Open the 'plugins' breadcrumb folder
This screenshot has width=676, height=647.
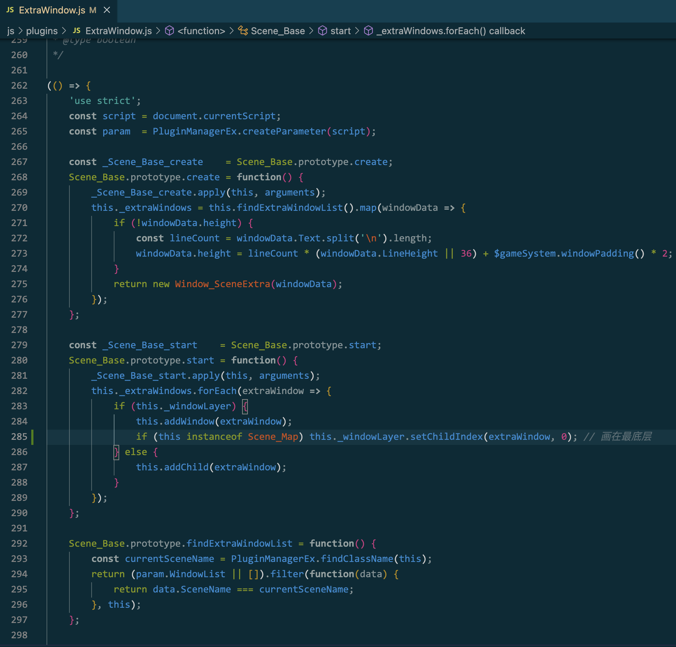(42, 31)
